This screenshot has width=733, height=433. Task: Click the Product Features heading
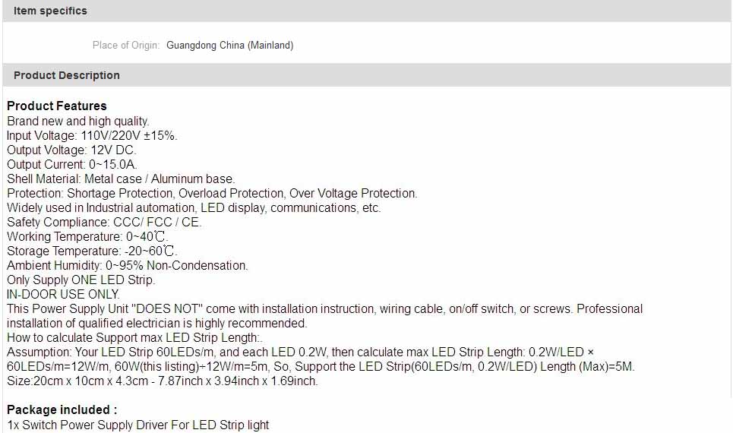pos(57,106)
